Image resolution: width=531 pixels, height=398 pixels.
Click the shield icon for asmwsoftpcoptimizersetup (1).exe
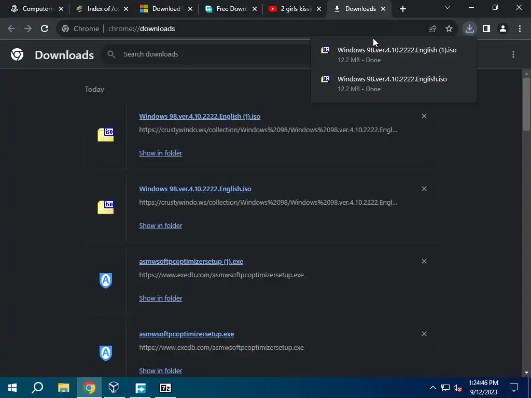tap(106, 280)
